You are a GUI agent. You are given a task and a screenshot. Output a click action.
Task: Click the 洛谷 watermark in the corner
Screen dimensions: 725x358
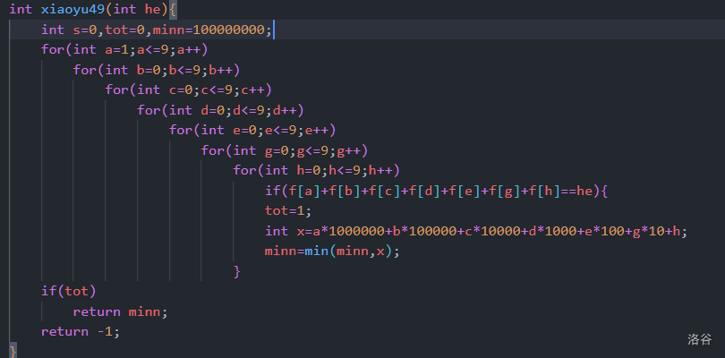[x=699, y=339]
